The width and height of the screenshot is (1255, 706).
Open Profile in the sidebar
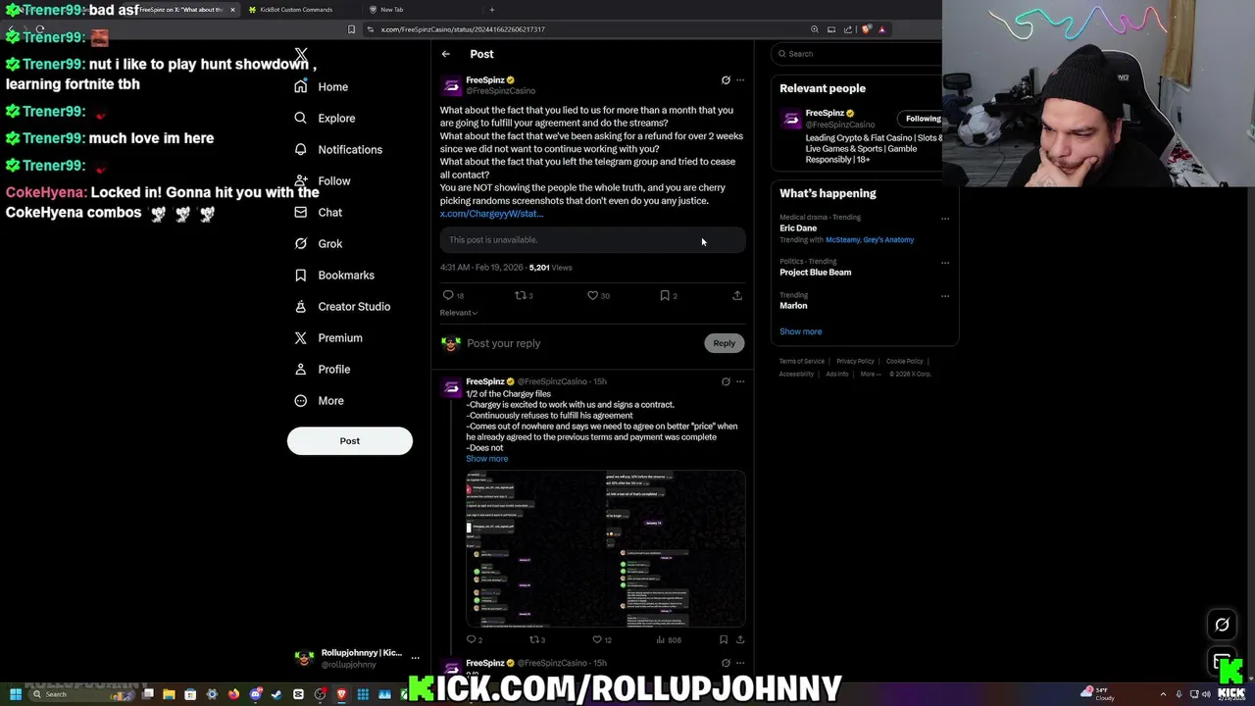pos(323,370)
